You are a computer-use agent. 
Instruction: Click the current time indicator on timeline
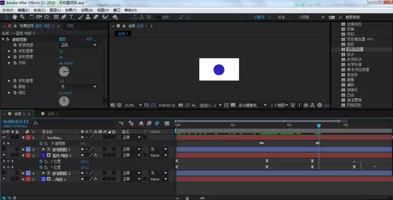point(319,126)
